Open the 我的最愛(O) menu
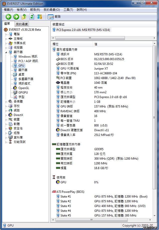Screen dimensions: 159x230 (x=52, y=10)
